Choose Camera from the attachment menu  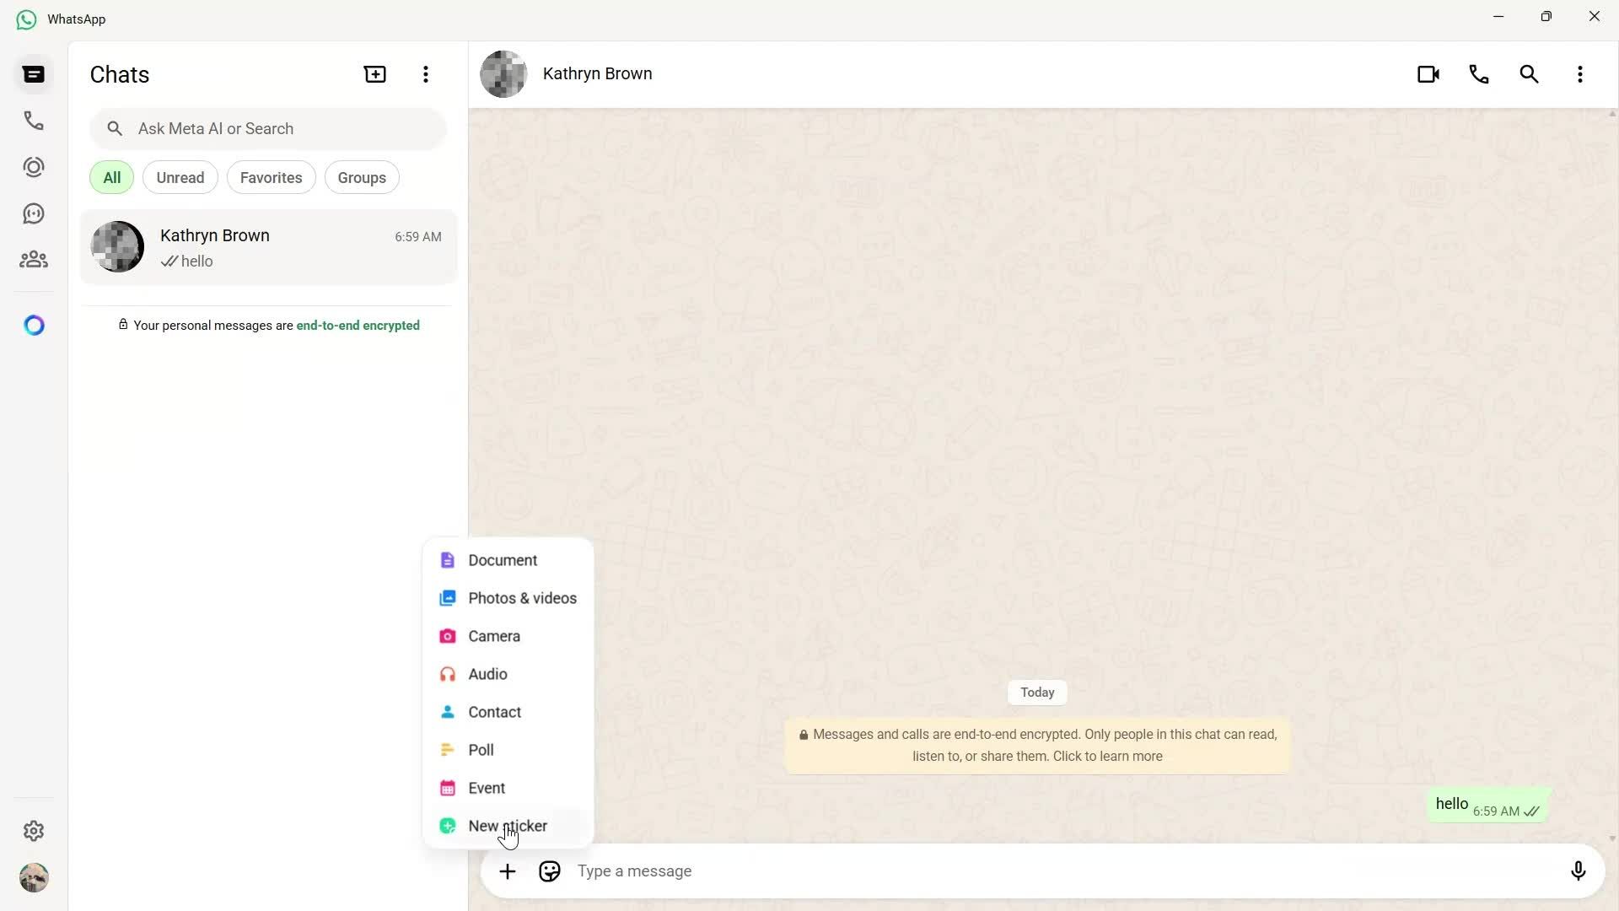click(494, 636)
